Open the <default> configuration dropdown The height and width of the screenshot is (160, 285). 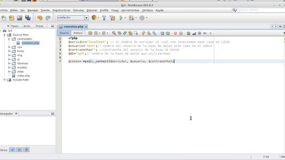tap(86, 18)
